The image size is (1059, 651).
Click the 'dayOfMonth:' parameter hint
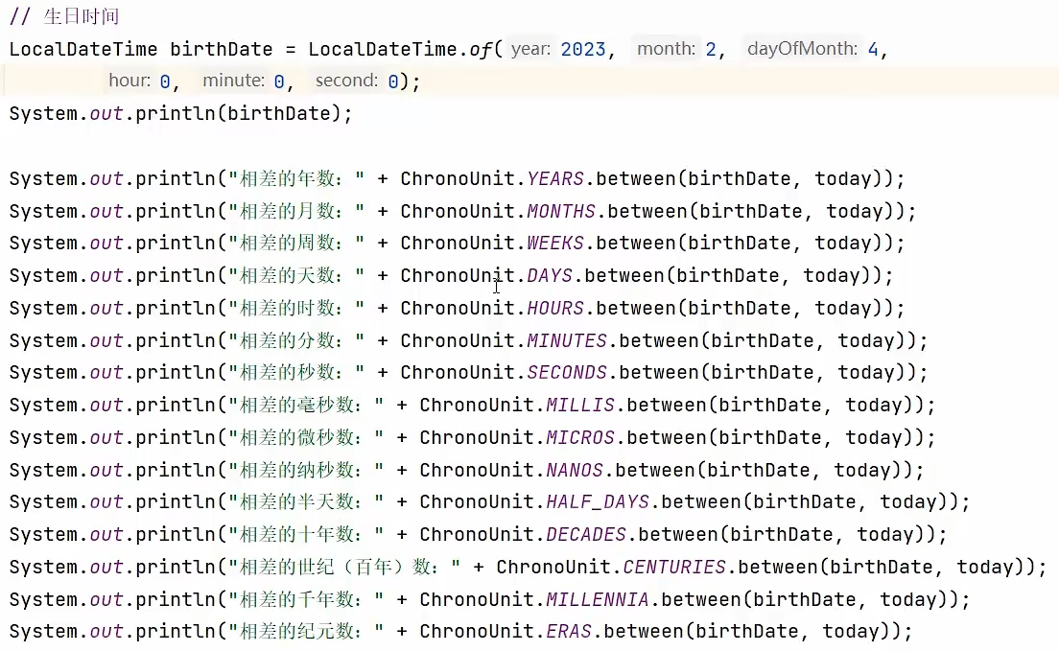[x=802, y=49]
